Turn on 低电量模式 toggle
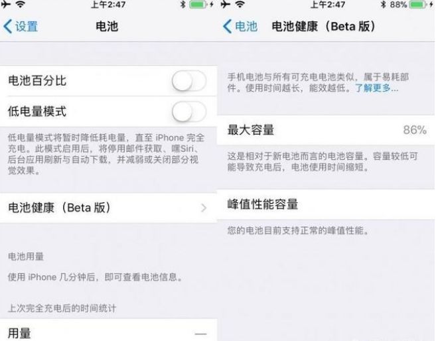The width and height of the screenshot is (436, 341). click(189, 111)
